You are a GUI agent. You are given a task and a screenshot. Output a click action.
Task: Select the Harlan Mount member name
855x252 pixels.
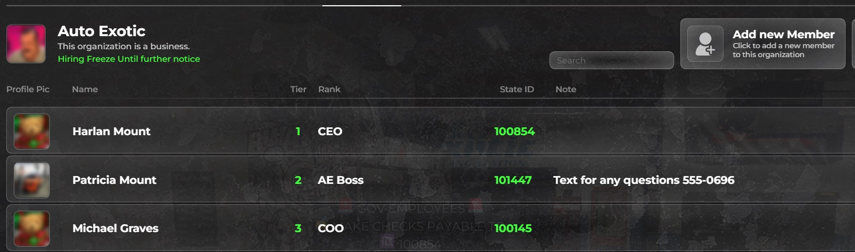[x=111, y=132]
